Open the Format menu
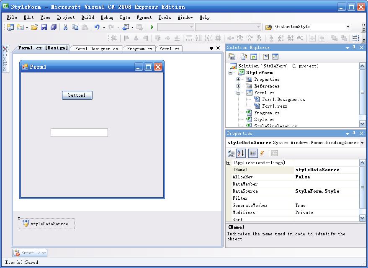The height and width of the screenshot is (268, 368). [x=144, y=17]
